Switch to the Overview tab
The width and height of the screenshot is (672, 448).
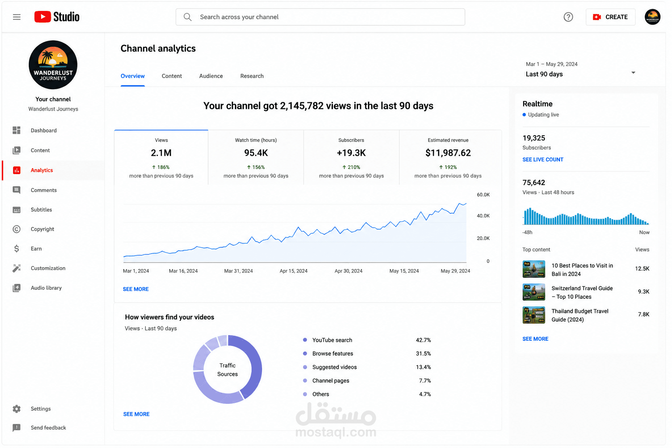133,76
